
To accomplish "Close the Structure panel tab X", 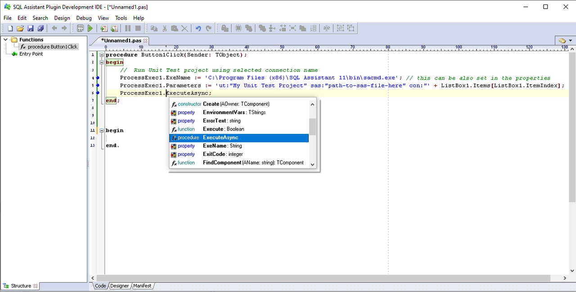I will point(36,286).
